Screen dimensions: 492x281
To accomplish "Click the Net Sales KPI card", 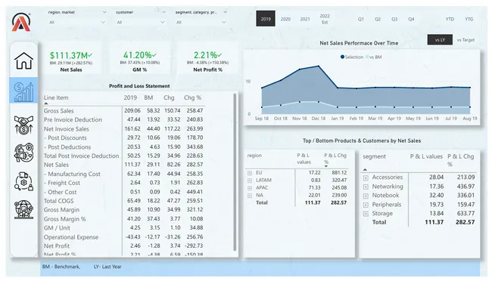I will click(x=71, y=58).
